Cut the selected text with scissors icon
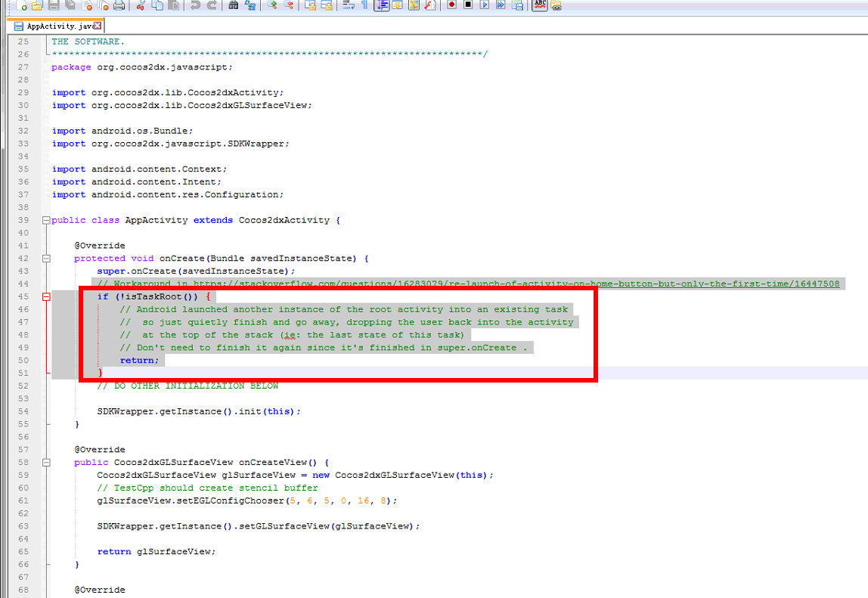 click(141, 5)
